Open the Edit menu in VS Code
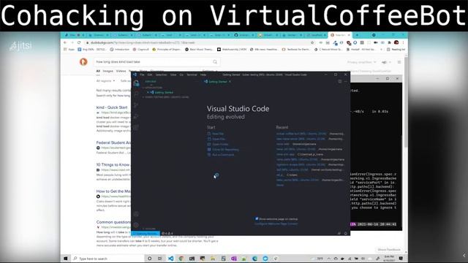468x263 pixels. (150, 75)
